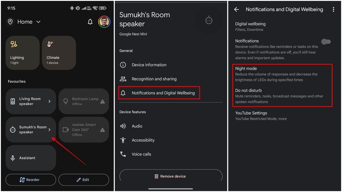Viewport: 342px width, 192px height.
Task: Toggle the Notifications switch
Action: (x=325, y=42)
